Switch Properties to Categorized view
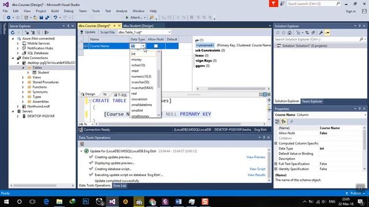The width and height of the screenshot is (369, 207). 277,121
